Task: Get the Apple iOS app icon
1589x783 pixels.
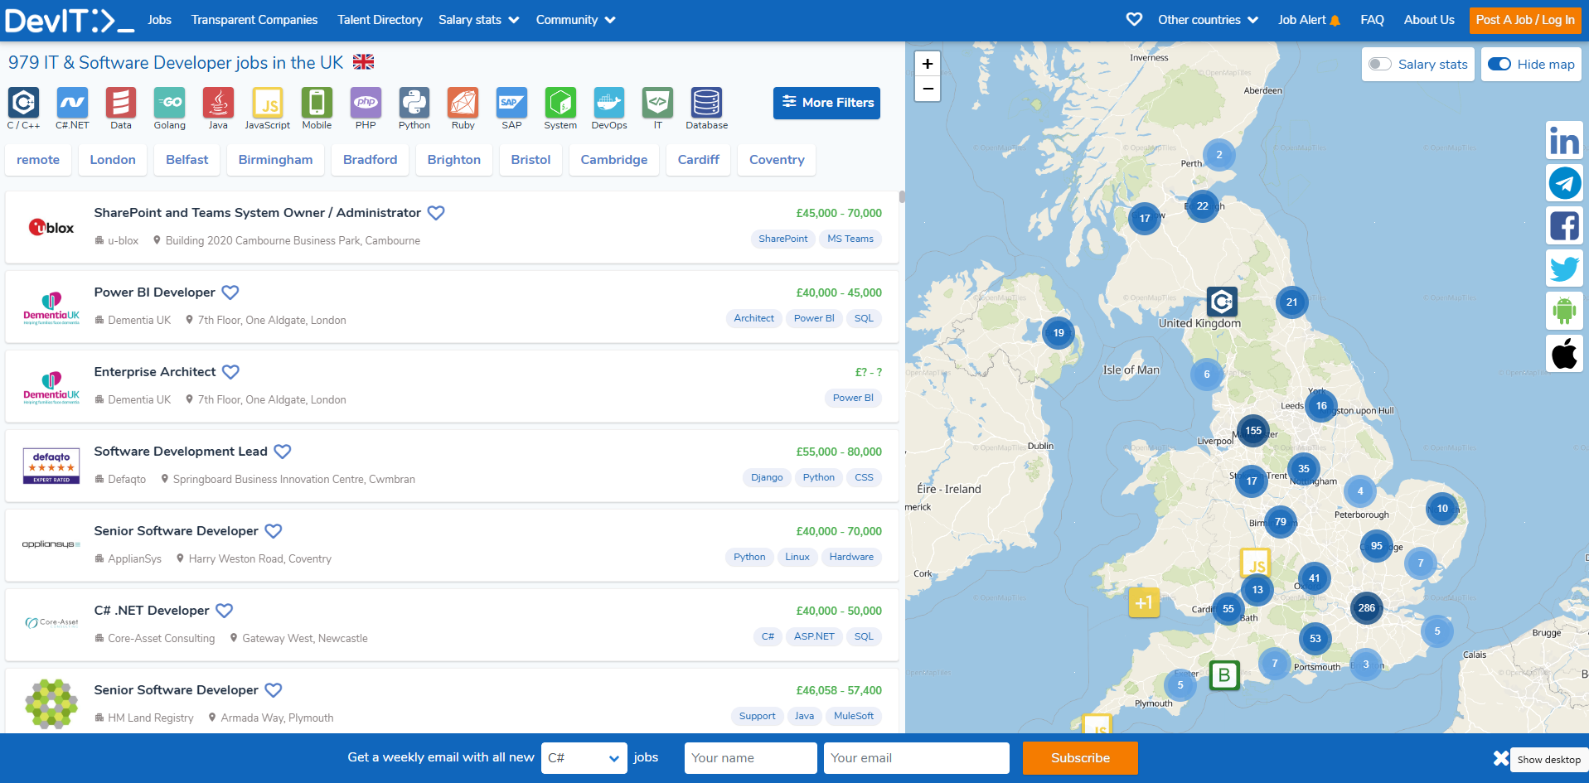Action: (1565, 354)
